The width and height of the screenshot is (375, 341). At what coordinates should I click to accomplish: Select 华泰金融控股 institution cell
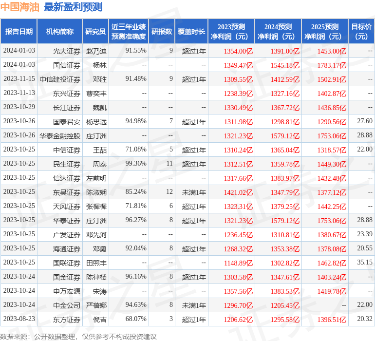[60, 136]
